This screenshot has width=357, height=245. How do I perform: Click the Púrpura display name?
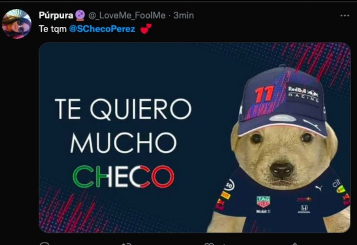56,15
